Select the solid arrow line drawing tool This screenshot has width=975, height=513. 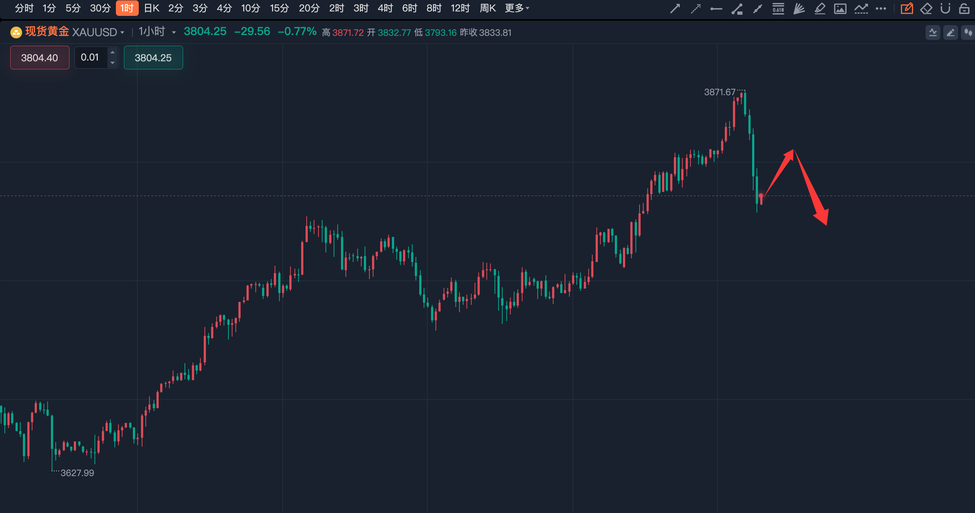[x=675, y=8]
